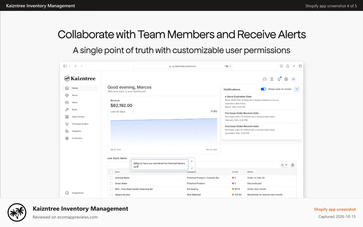
Task: Click the Remember to restock next month note
Action: point(265,195)
